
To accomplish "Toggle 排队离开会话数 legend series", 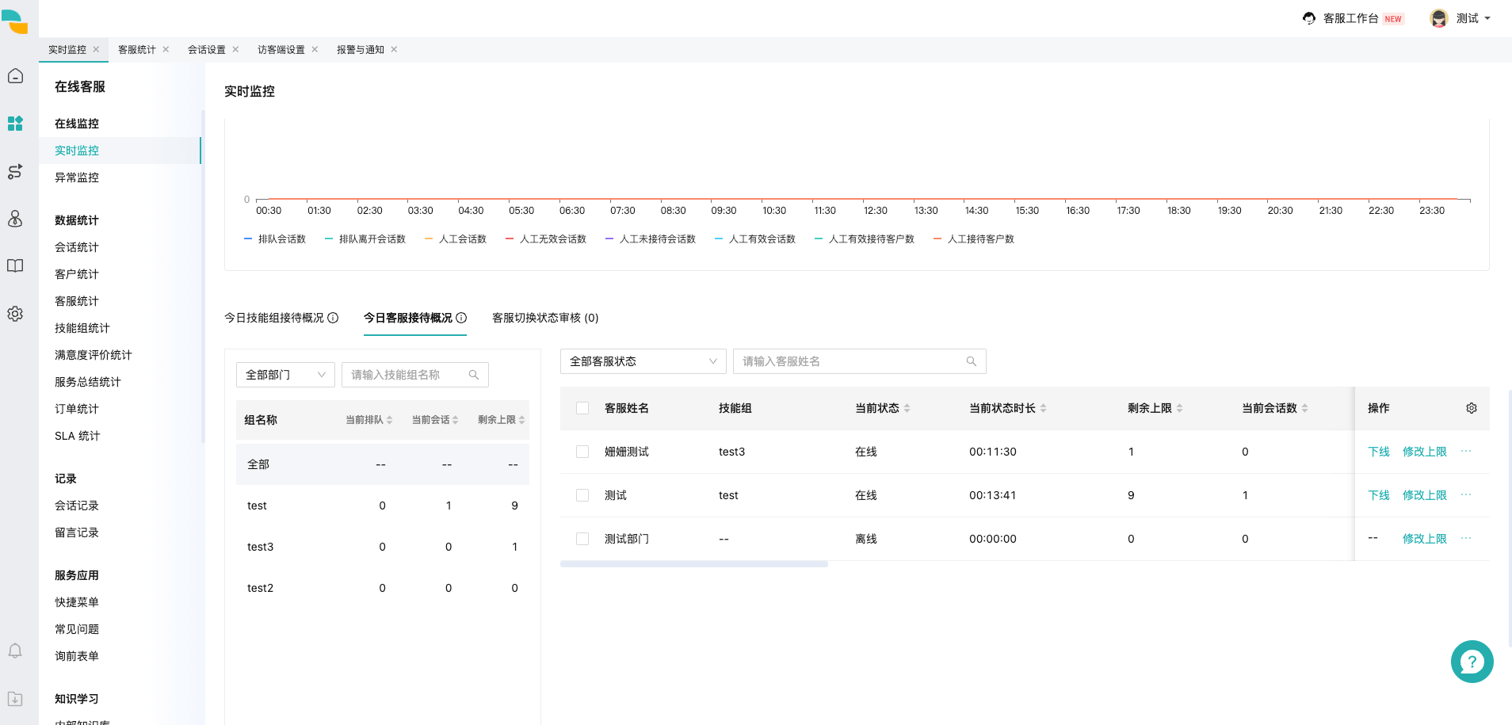I will tap(365, 238).
